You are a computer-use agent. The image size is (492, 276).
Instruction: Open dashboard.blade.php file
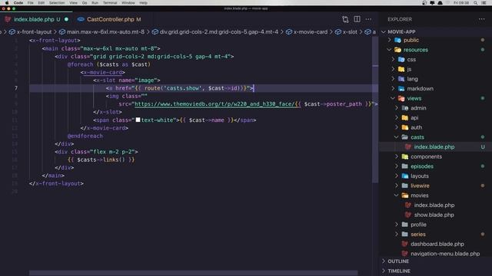coord(437,244)
